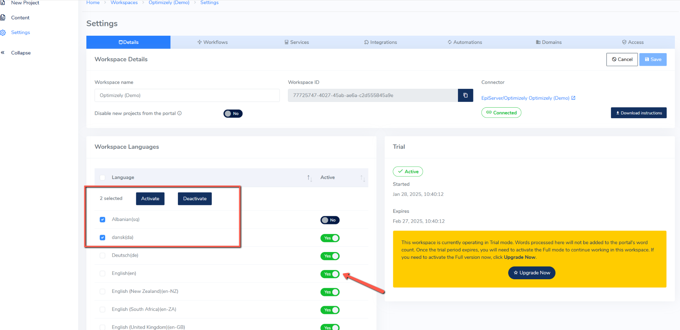Click the info icon beside Disable new projects
Screen dimensions: 680x330
click(x=180, y=113)
